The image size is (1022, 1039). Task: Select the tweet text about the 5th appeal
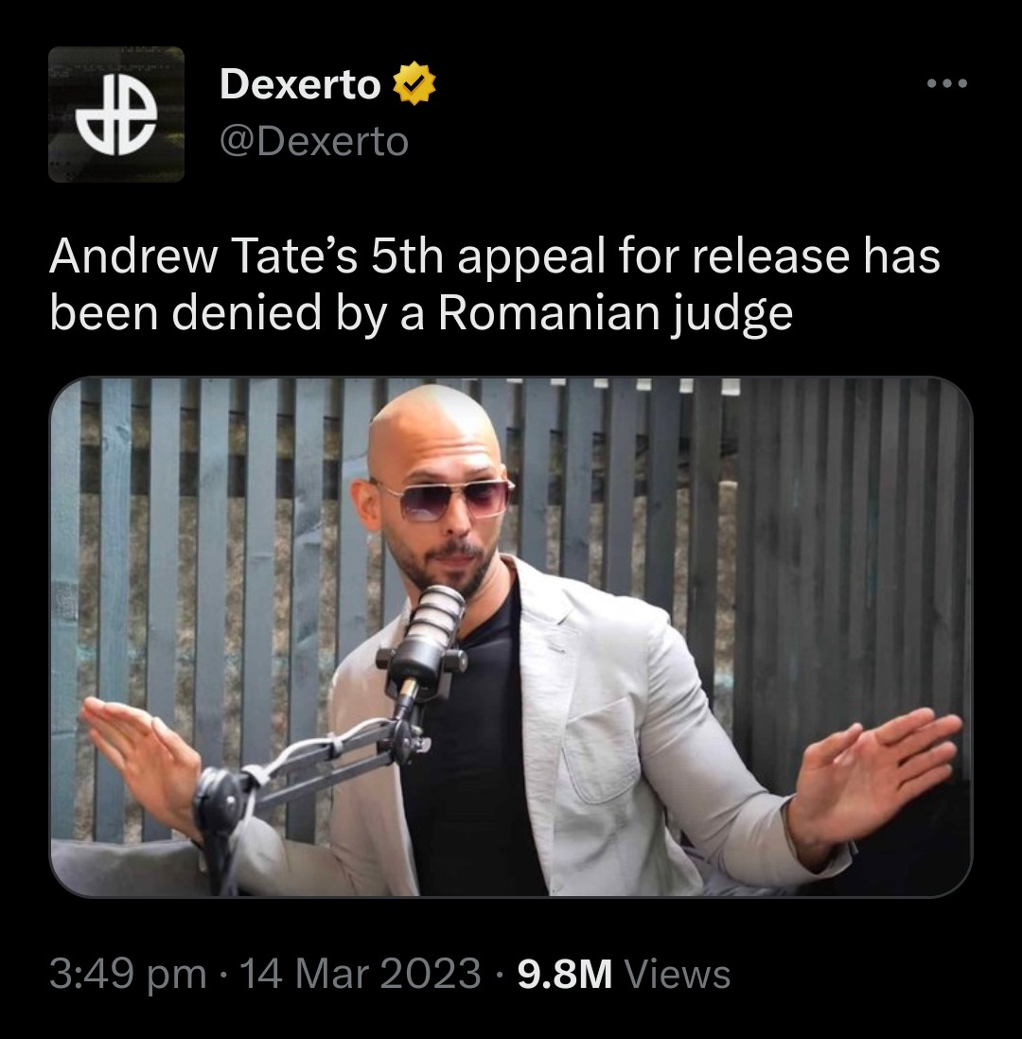[494, 284]
